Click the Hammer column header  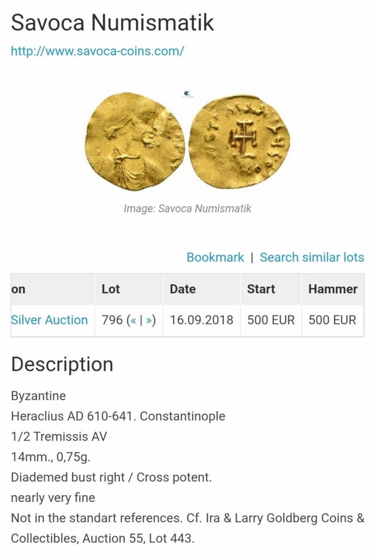coord(333,289)
